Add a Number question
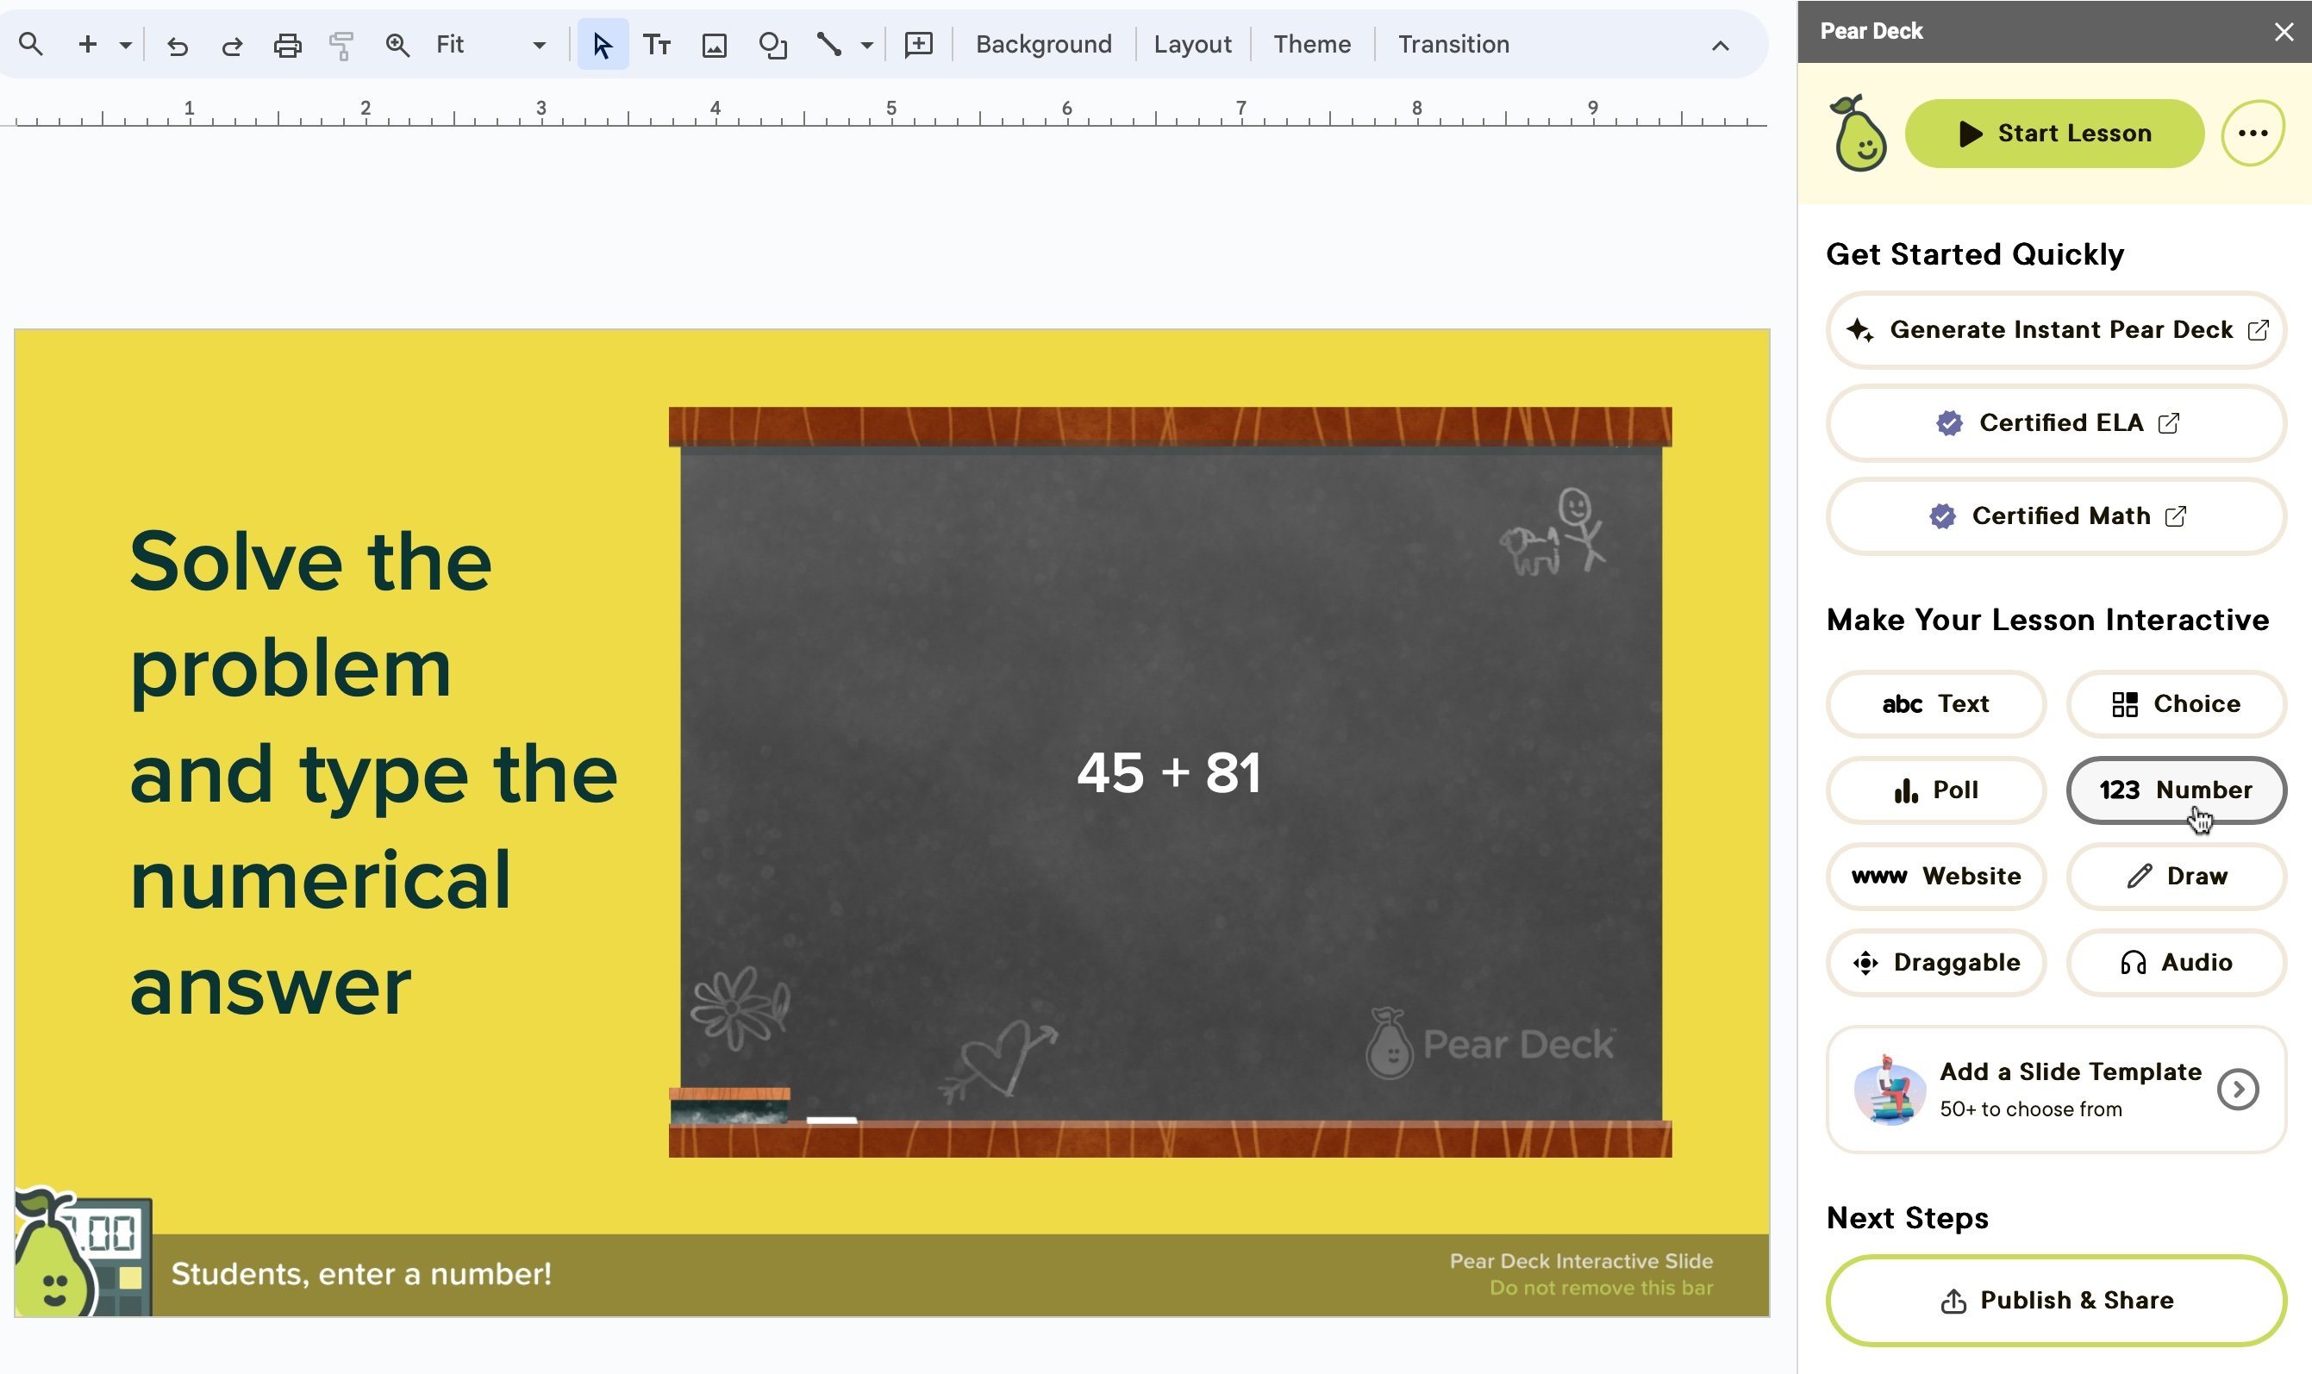 [2176, 790]
